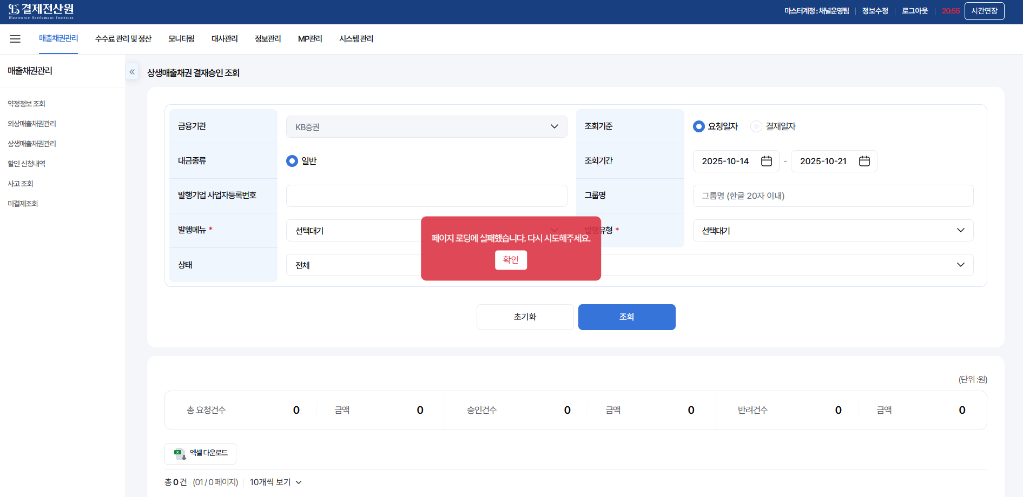Open 사고 조회 in sidebar
Viewport: 1023px width, 497px height.
coord(21,184)
